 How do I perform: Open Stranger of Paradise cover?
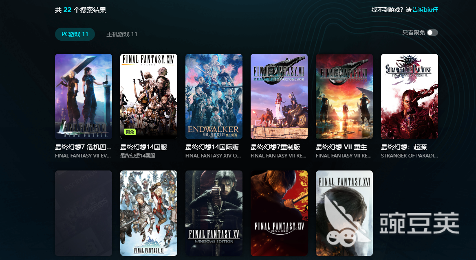tap(410, 96)
